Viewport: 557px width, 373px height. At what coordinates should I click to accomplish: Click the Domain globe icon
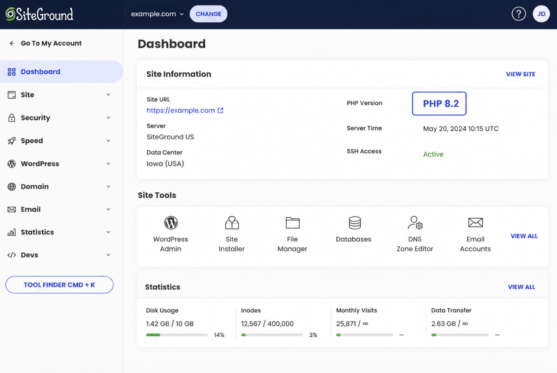pos(12,186)
